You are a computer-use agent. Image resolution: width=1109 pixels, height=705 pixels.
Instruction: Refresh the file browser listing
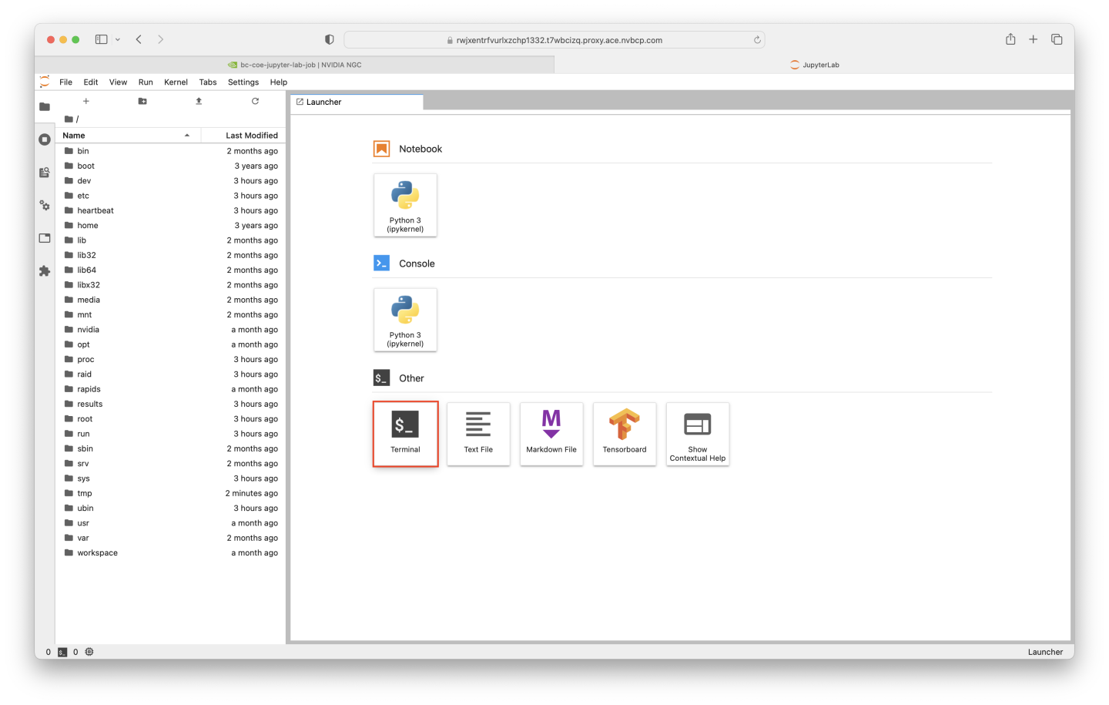255,101
